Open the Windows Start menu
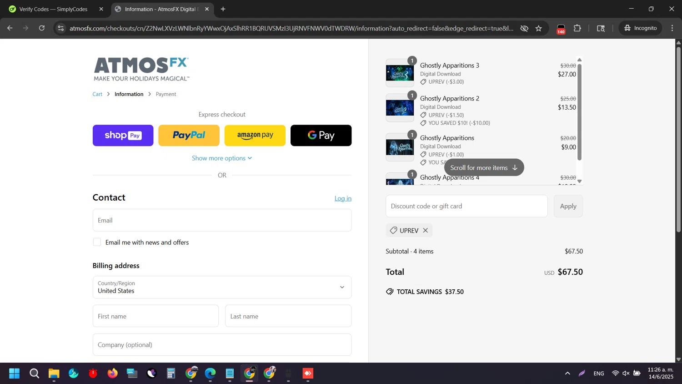Viewport: 682px width, 384px height. [15, 374]
